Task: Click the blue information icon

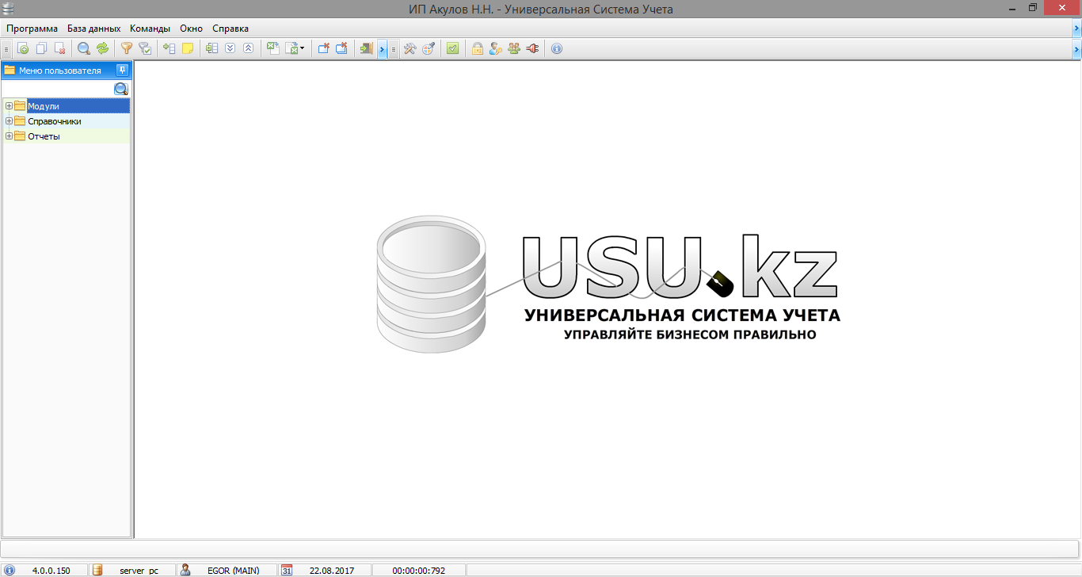Action: pyautogui.click(x=556, y=48)
